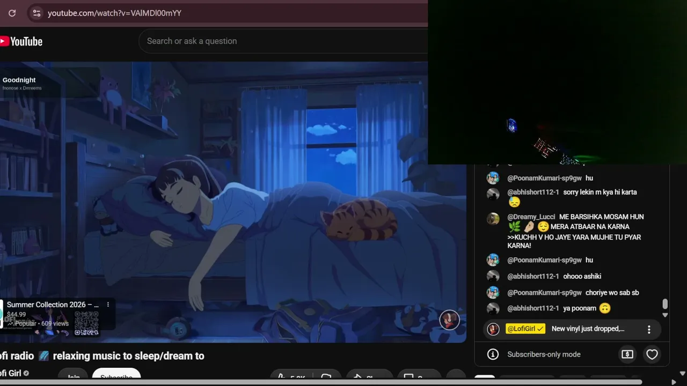
Task: Open the pinned @LofiGirl vinyl message
Action: (572, 329)
